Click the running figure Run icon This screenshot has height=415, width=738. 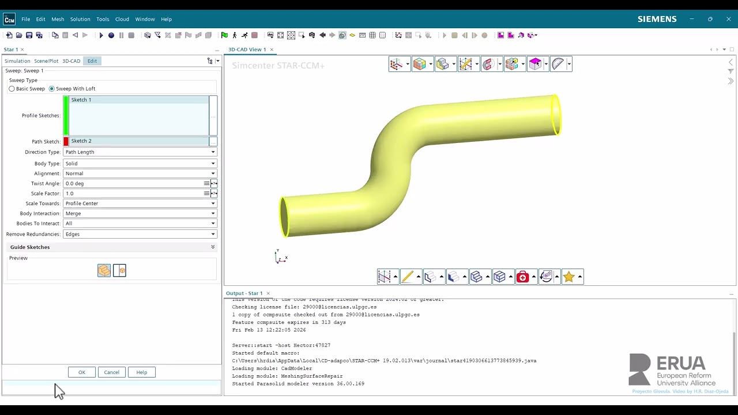click(x=244, y=35)
